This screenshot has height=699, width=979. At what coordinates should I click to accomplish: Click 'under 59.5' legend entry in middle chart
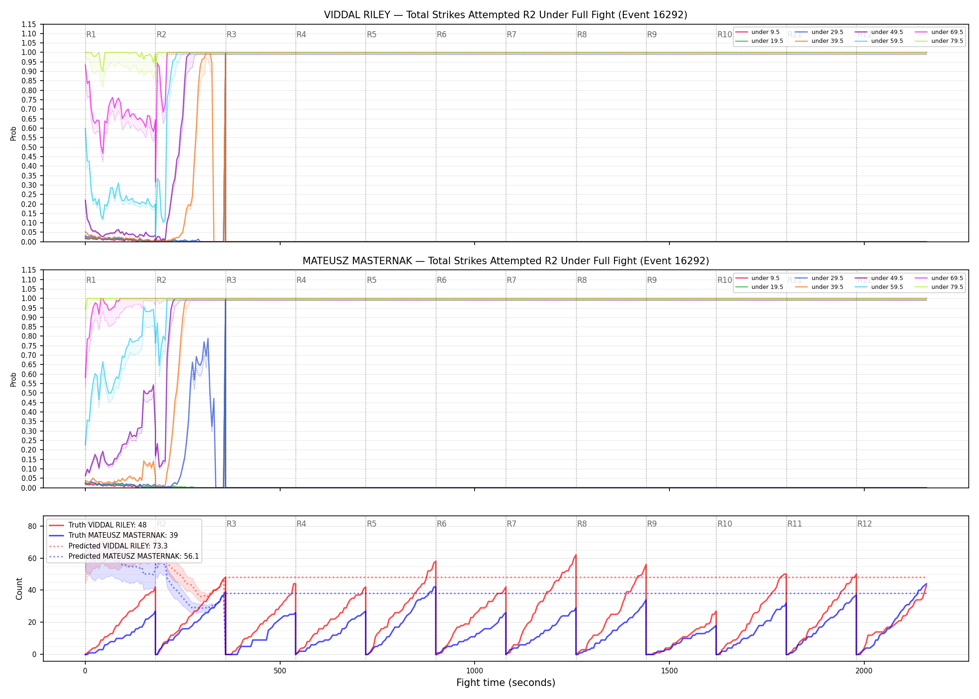click(x=879, y=287)
